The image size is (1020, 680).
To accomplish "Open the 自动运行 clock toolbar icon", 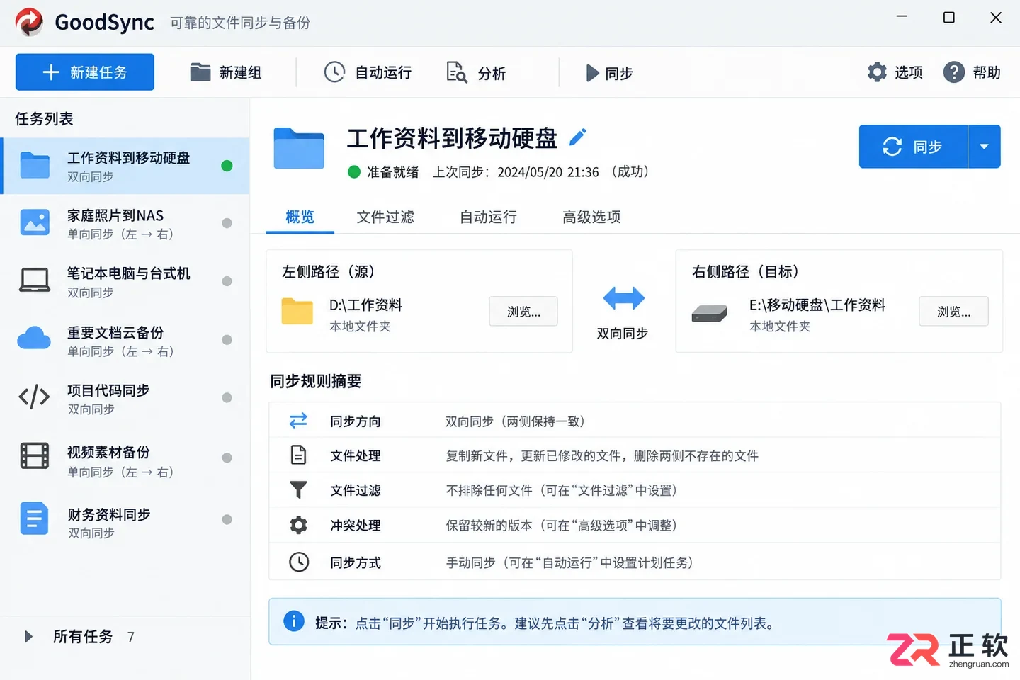I will coord(334,72).
